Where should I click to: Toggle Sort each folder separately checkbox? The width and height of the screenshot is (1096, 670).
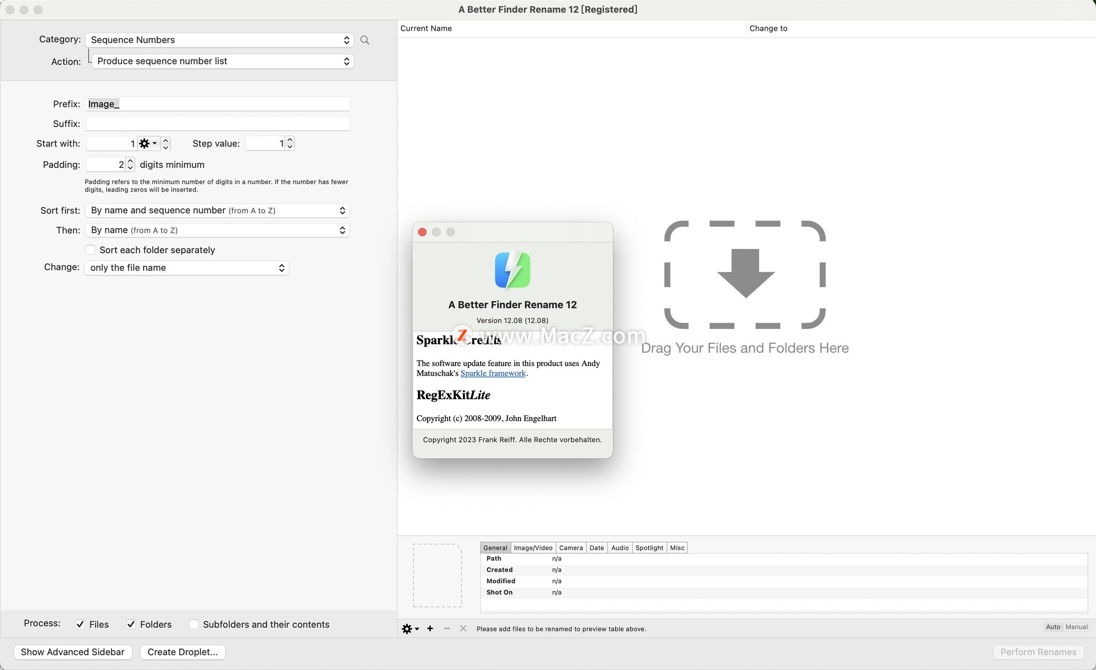[90, 250]
